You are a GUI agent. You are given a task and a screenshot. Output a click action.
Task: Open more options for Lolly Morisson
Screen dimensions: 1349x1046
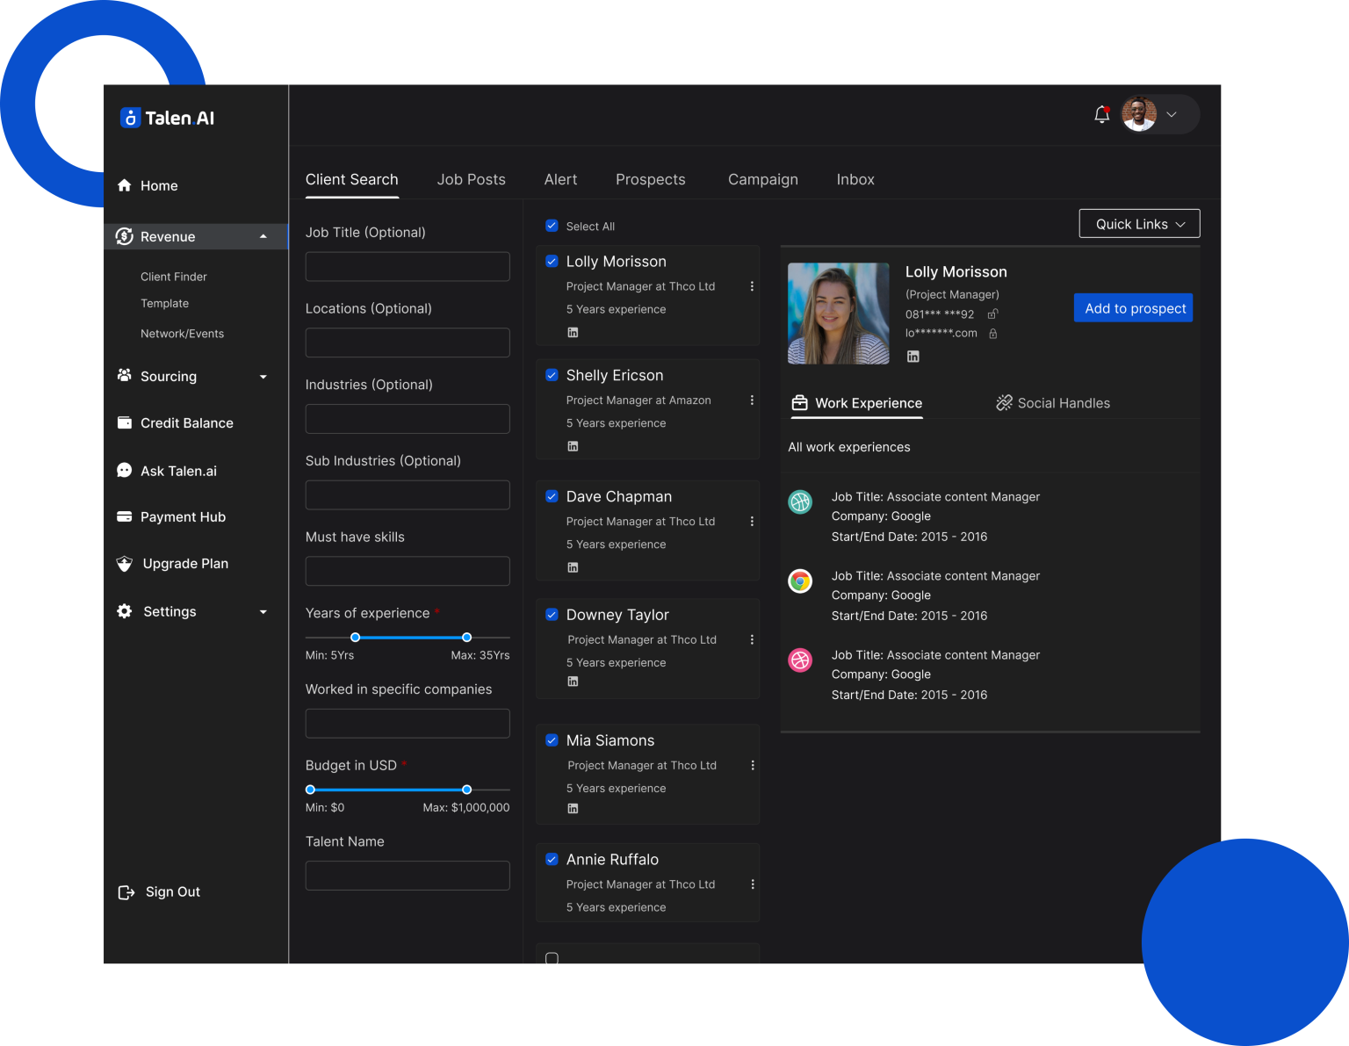pyautogui.click(x=752, y=286)
